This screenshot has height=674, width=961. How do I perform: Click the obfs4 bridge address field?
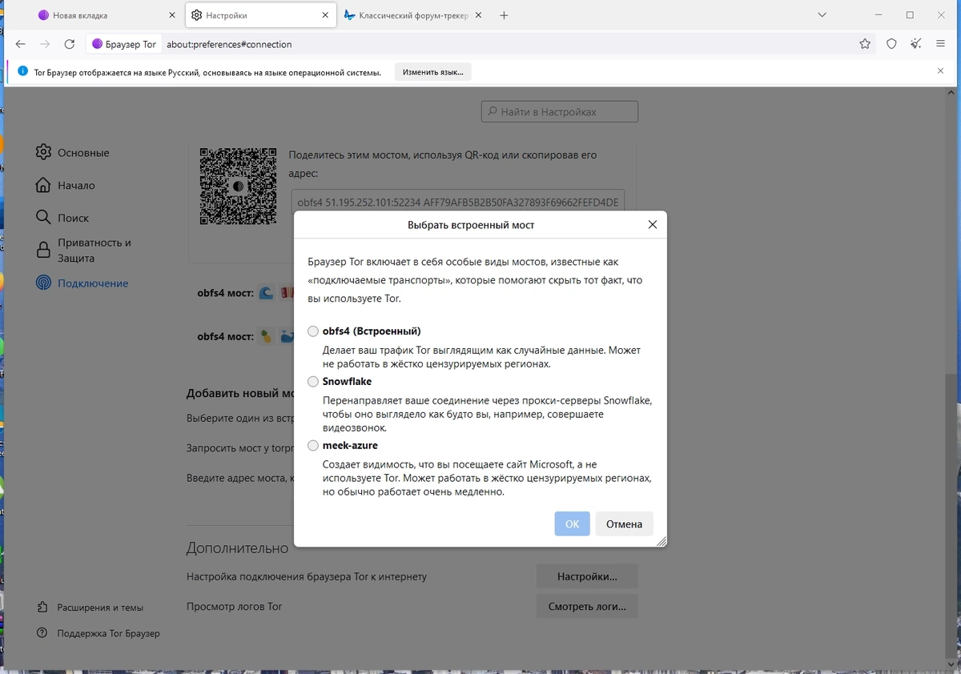pos(457,203)
